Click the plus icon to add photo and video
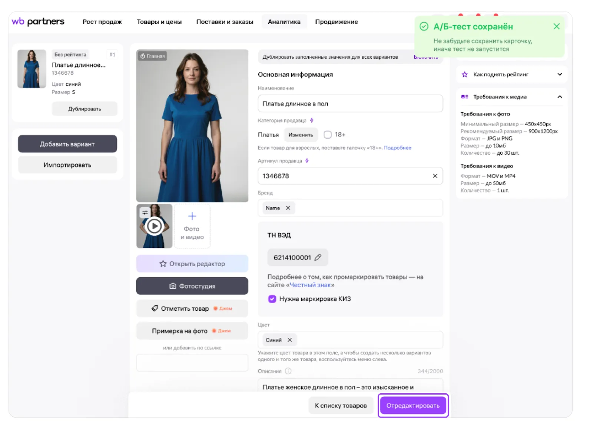 [x=192, y=216]
